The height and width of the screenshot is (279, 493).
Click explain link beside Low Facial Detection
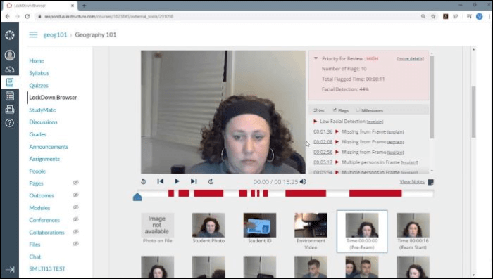[x=375, y=122]
